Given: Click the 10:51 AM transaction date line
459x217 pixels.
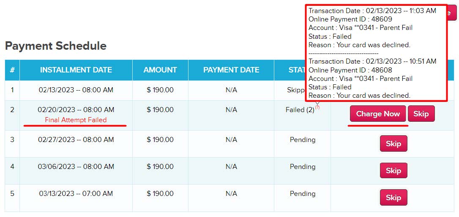Looking at the screenshot, I should pyautogui.click(x=372, y=62).
